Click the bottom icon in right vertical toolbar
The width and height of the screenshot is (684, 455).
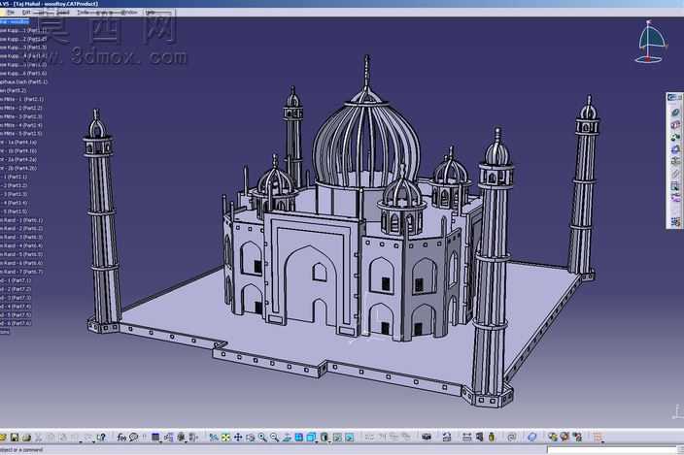[x=675, y=221]
